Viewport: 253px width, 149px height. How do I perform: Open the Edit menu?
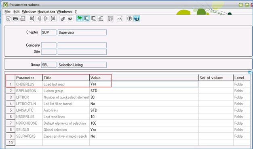tap(17, 12)
